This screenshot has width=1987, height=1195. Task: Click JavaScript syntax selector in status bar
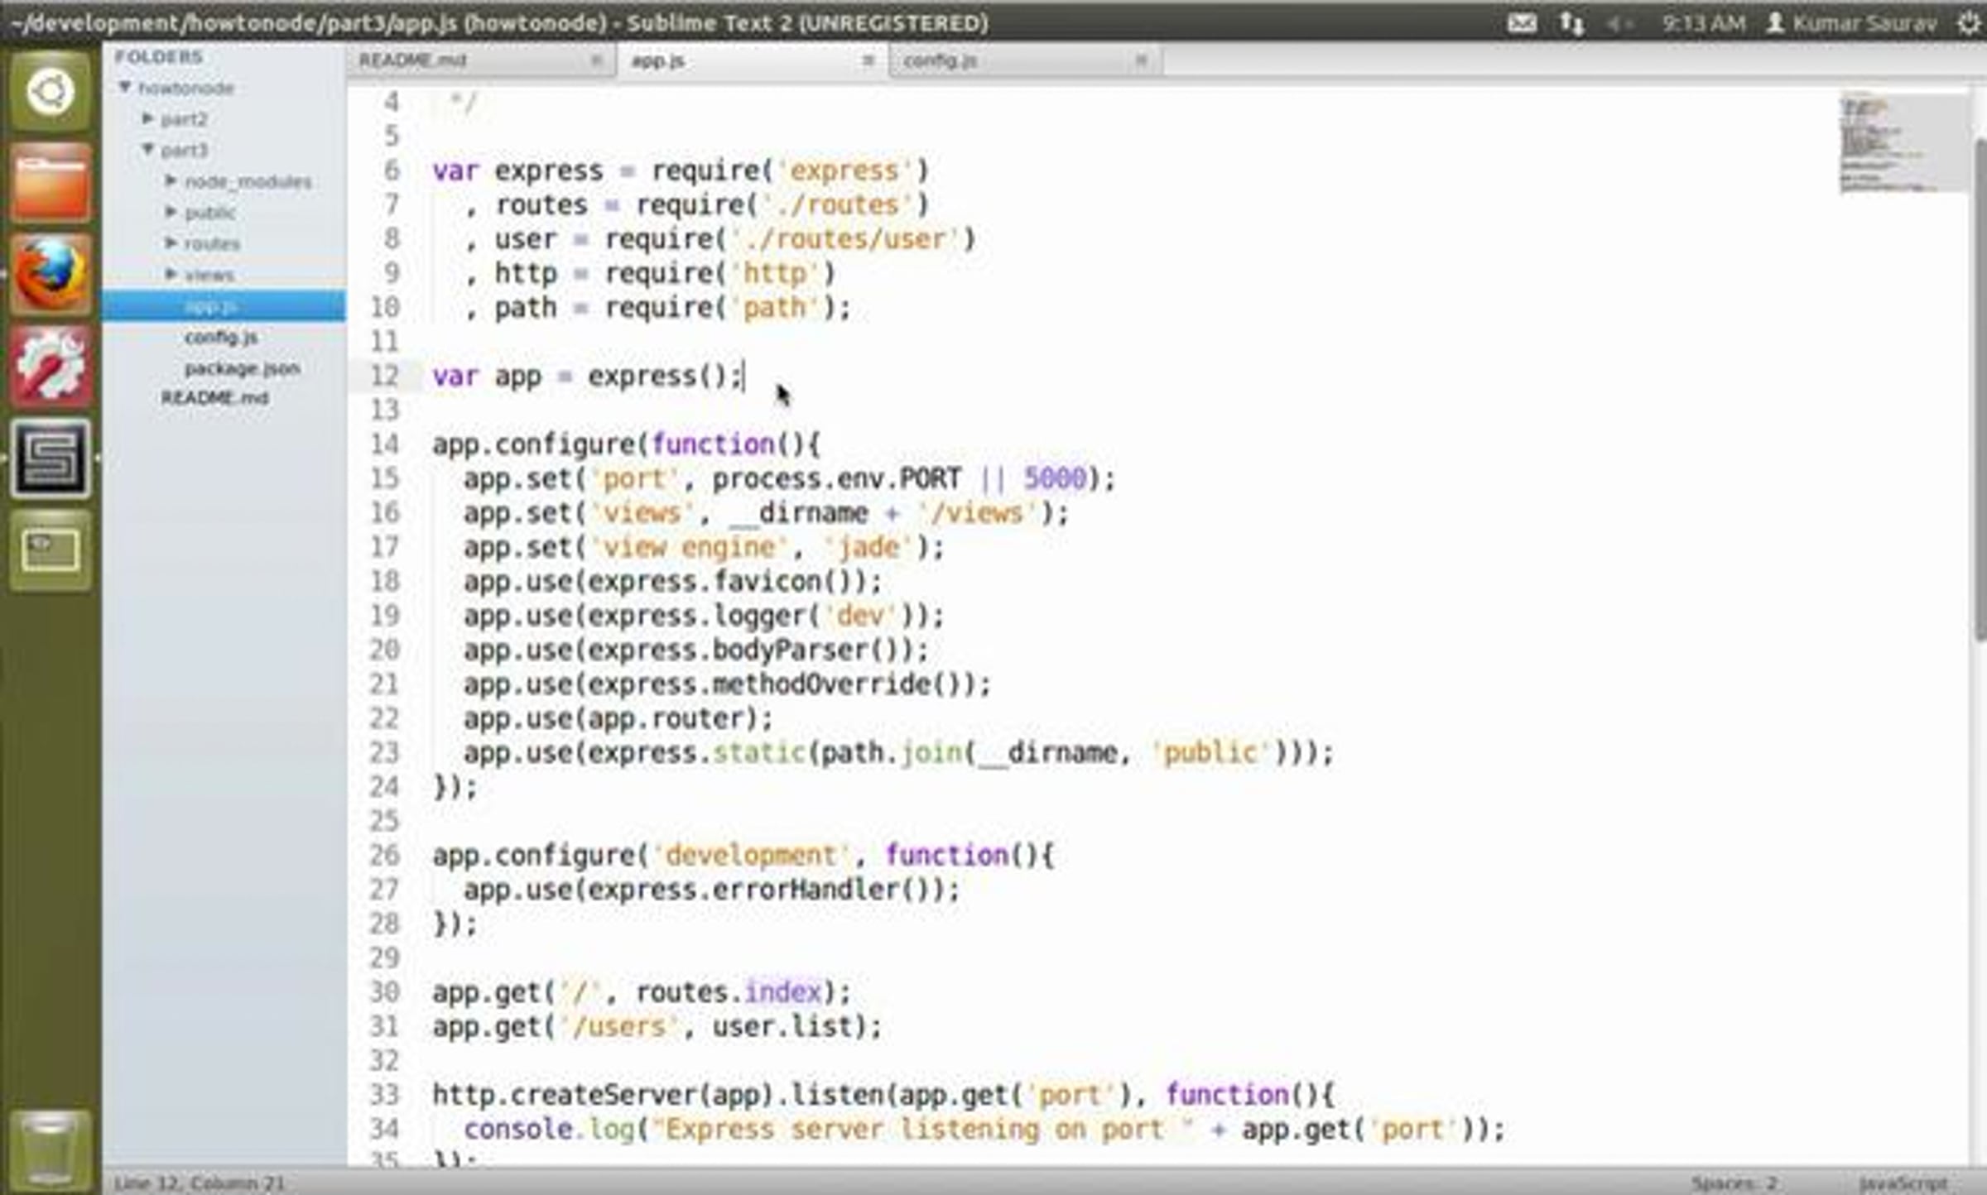pos(1902,1183)
